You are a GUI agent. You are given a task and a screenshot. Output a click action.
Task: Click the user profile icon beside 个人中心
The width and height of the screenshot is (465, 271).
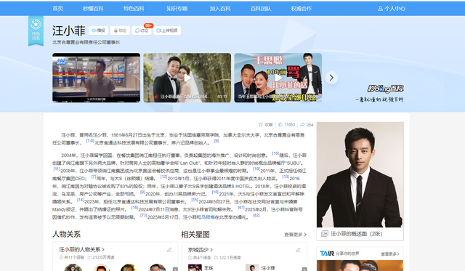coord(381,9)
